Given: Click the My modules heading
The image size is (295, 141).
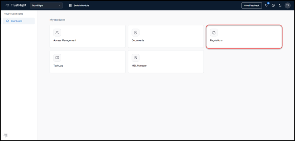Looking at the screenshot, I should point(57,20).
